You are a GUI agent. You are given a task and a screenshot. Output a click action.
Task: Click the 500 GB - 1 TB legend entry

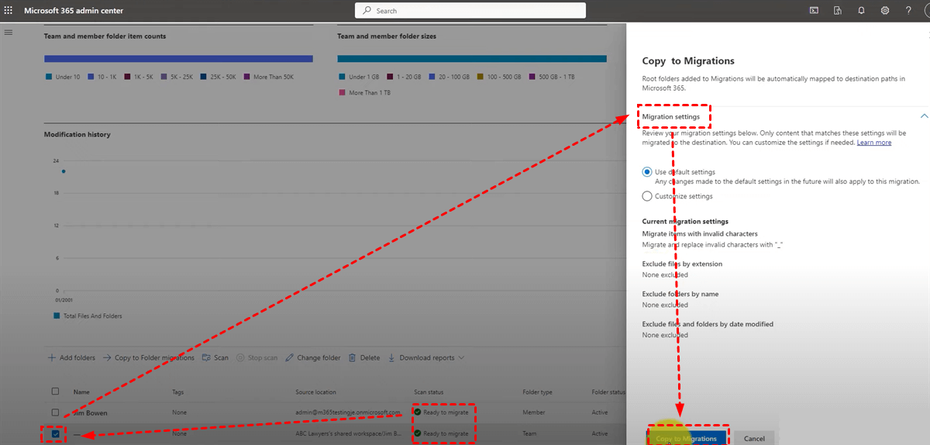553,77
